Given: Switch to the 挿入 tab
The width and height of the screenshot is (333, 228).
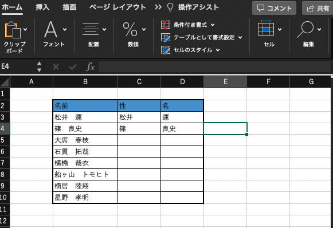Looking at the screenshot, I should tap(42, 7).
